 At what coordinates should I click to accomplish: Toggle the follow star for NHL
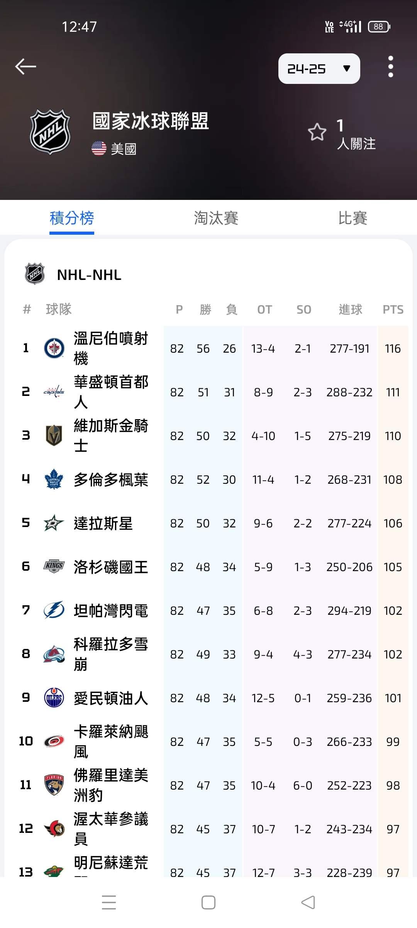[317, 132]
